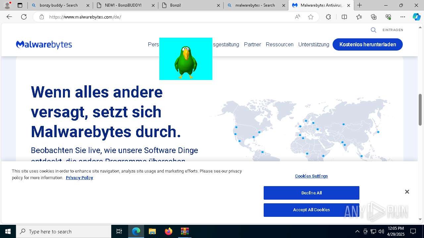
Task: Open a new tab with plus button
Action: [x=360, y=5]
